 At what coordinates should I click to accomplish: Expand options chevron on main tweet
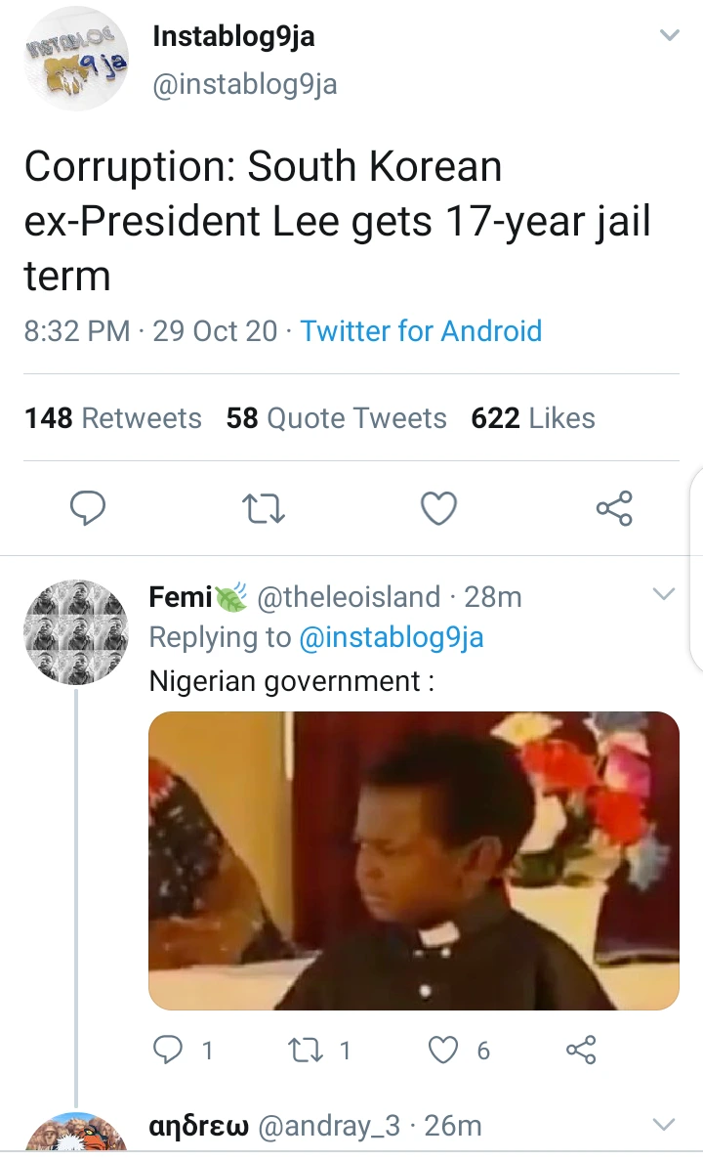tap(669, 36)
